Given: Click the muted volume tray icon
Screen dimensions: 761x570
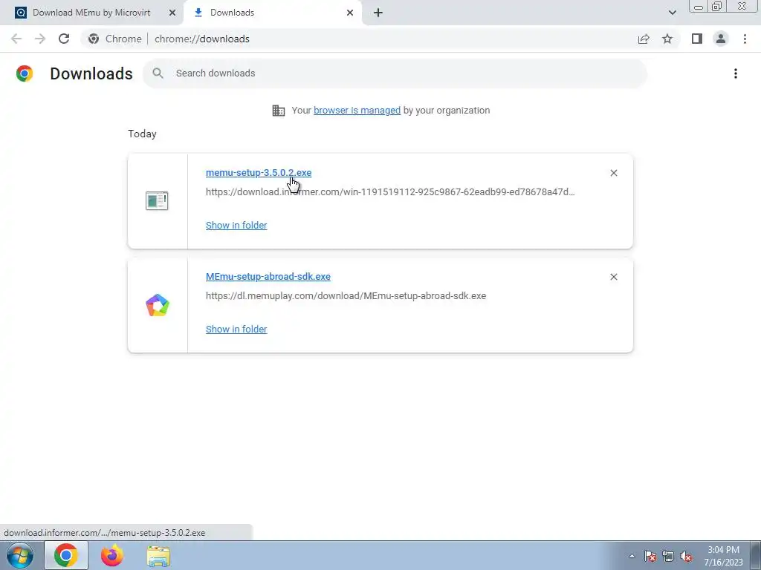Looking at the screenshot, I should (686, 556).
